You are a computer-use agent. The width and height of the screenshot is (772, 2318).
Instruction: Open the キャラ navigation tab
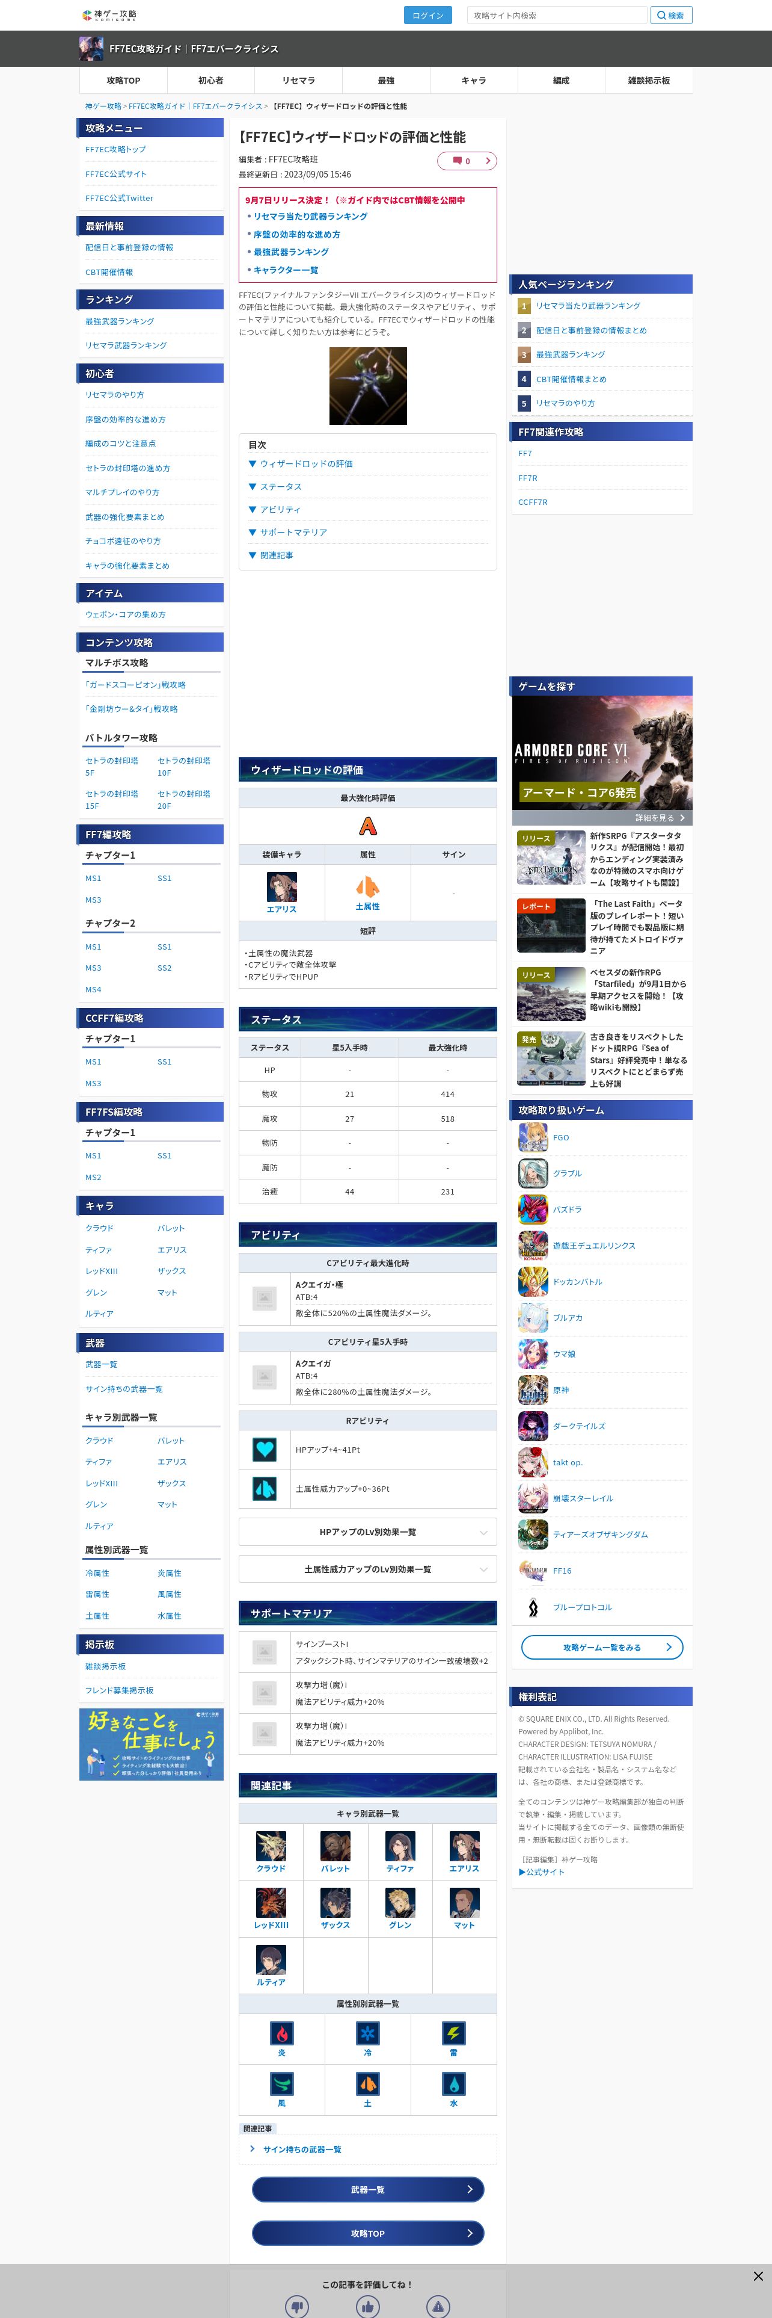(x=474, y=80)
